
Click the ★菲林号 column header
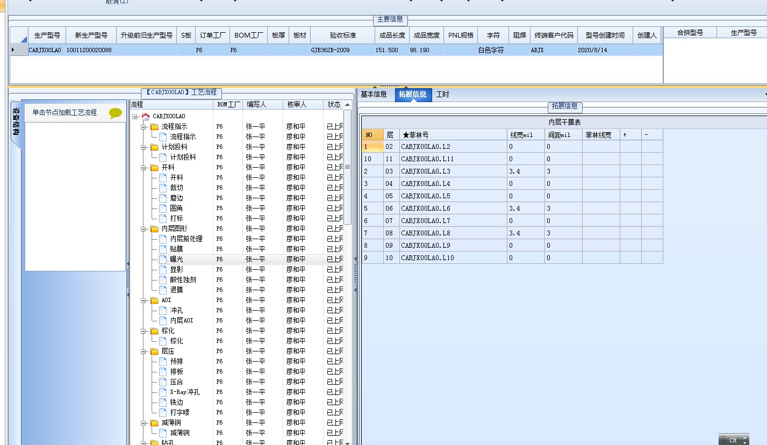(x=453, y=135)
